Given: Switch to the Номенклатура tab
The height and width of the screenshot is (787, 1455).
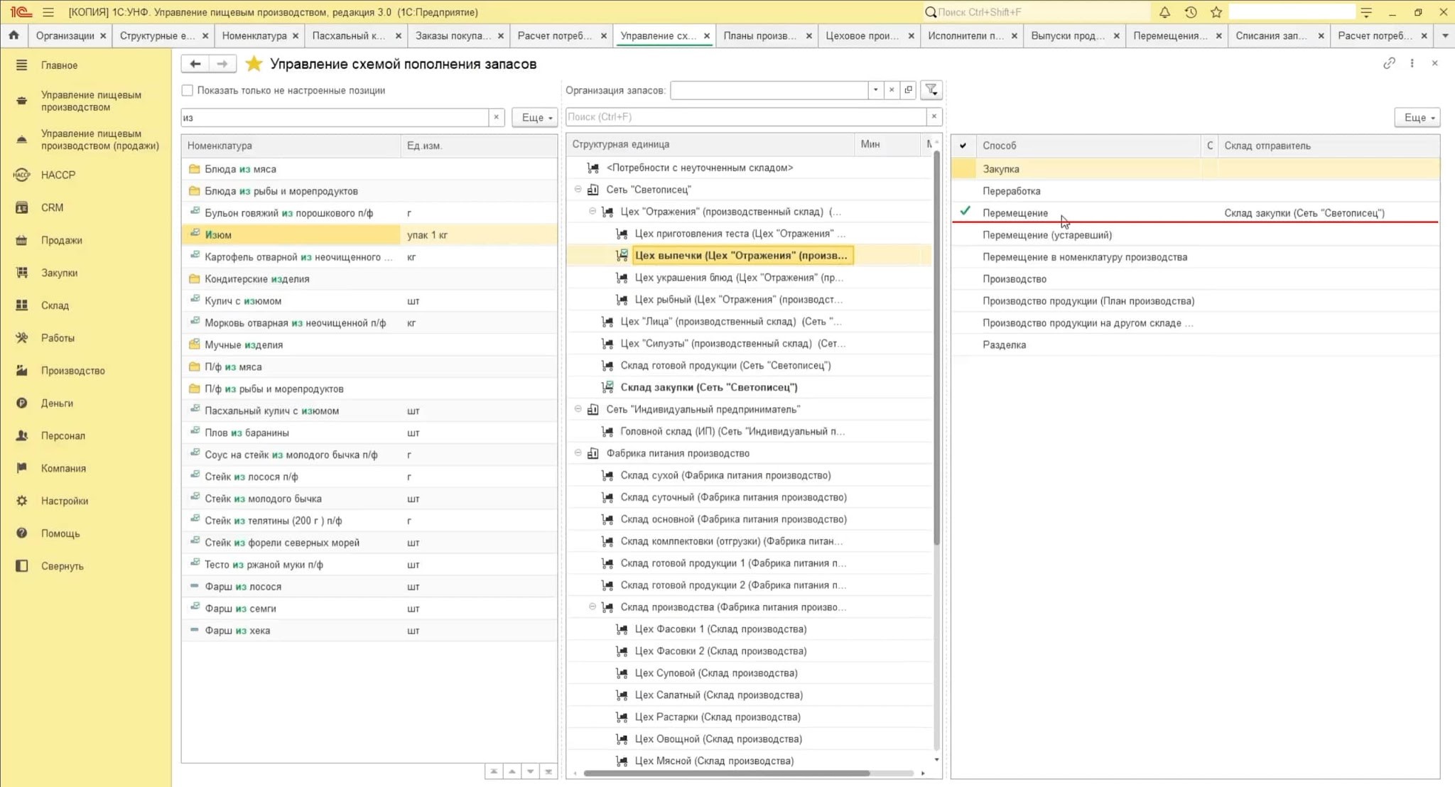Looking at the screenshot, I should click(x=254, y=36).
